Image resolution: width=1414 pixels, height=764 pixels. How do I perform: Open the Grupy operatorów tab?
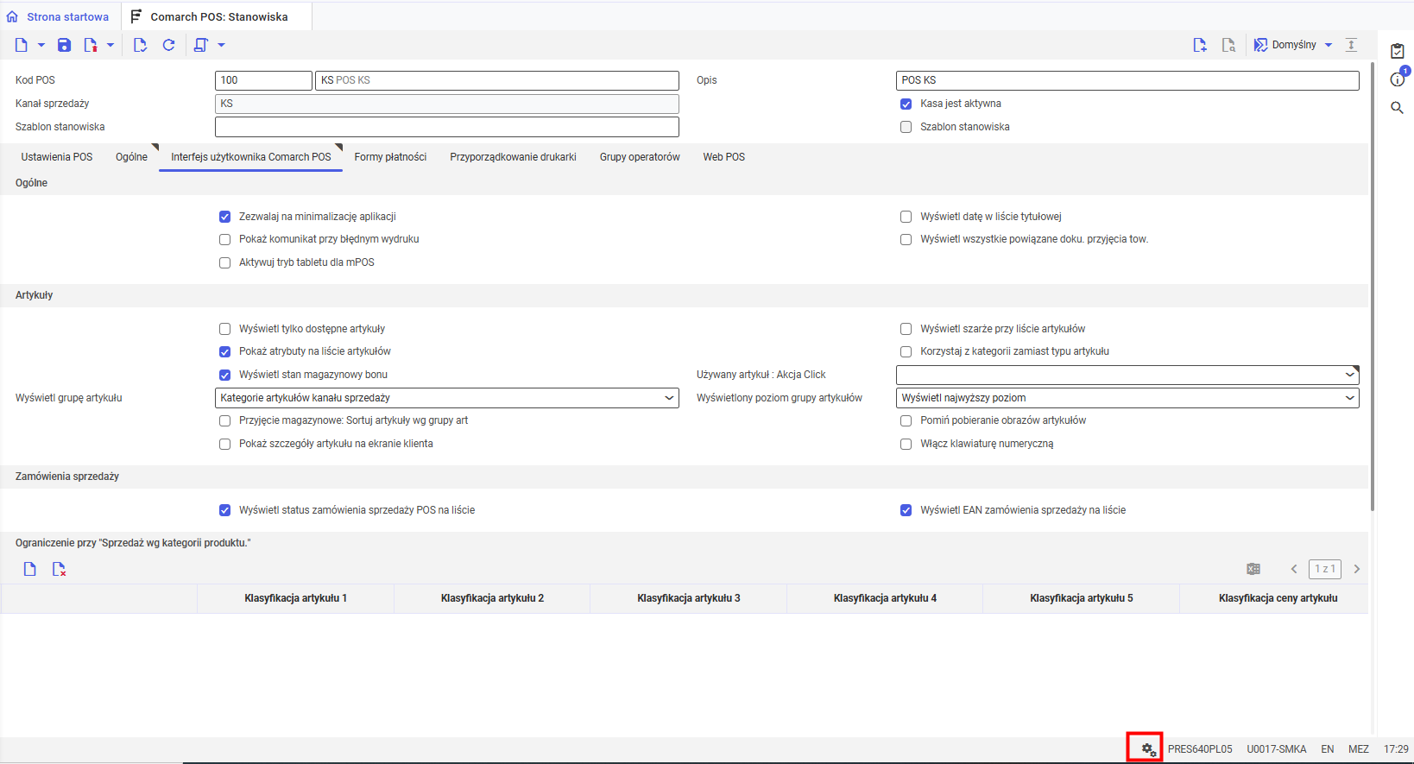640,157
